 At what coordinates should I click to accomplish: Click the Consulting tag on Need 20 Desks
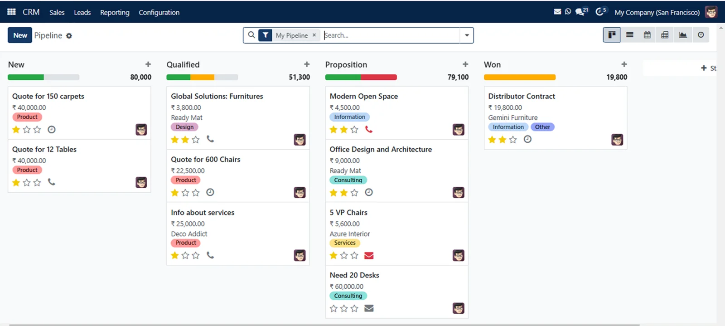point(348,296)
